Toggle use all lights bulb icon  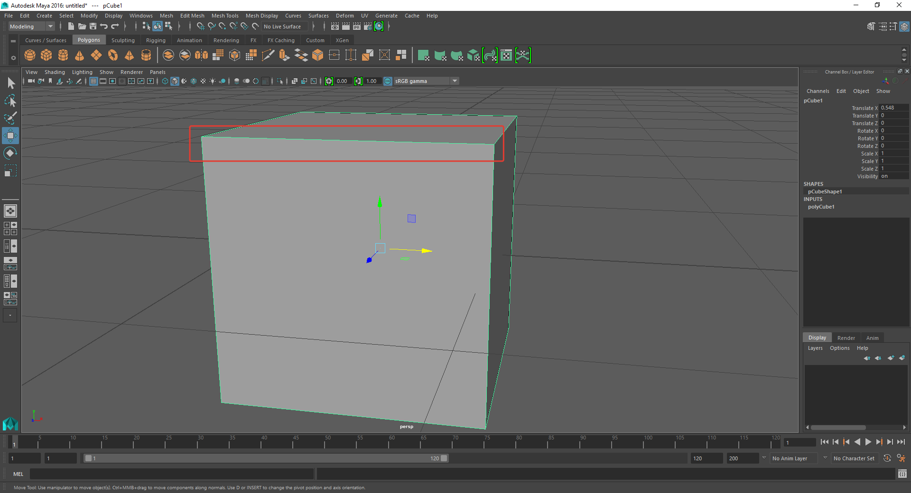click(213, 81)
